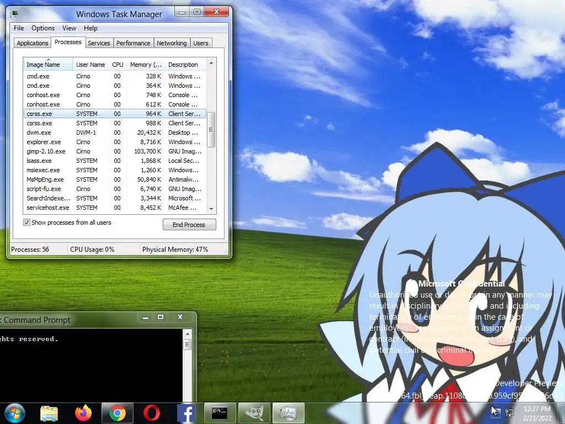The width and height of the screenshot is (565, 424).
Task: Click process list scrollbar down arrow
Action: click(x=211, y=209)
